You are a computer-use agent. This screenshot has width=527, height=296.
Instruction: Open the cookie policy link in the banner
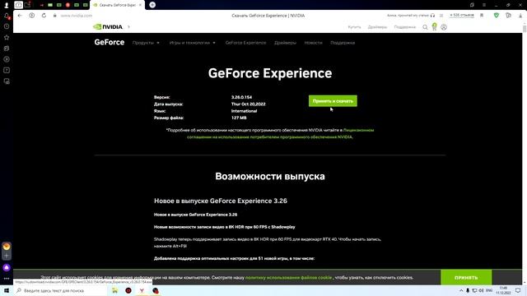pyautogui.click(x=288, y=278)
